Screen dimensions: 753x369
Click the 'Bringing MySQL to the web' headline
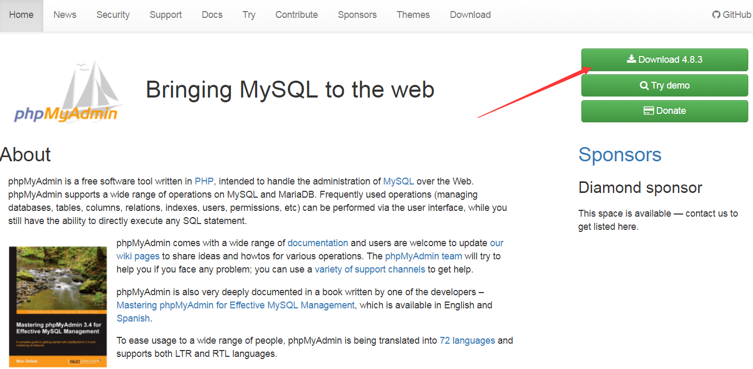(x=290, y=90)
